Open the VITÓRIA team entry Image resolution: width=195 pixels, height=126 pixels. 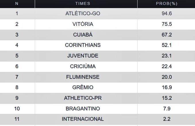tap(83, 24)
